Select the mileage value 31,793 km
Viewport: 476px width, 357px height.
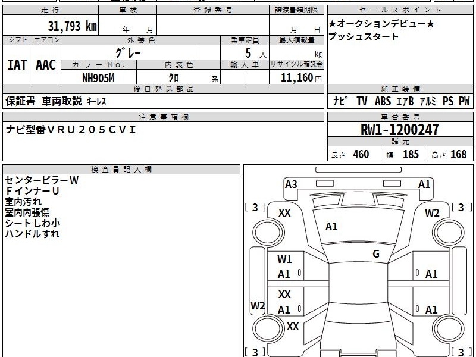coord(72,26)
